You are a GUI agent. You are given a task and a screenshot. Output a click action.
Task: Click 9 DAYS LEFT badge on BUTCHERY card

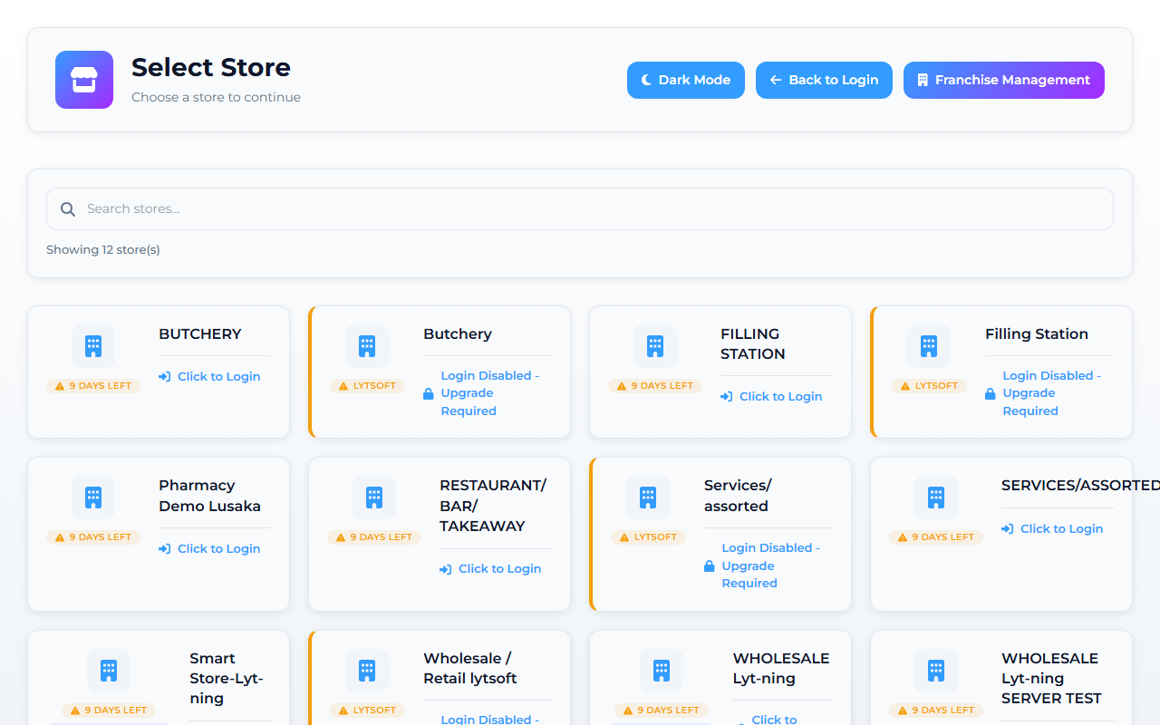[93, 386]
